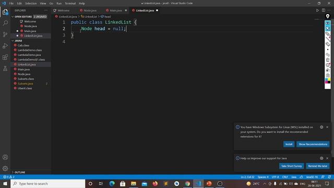Screen dimensions: 334x188
Task: Open the gear on Java survey notification
Action: [321, 158]
